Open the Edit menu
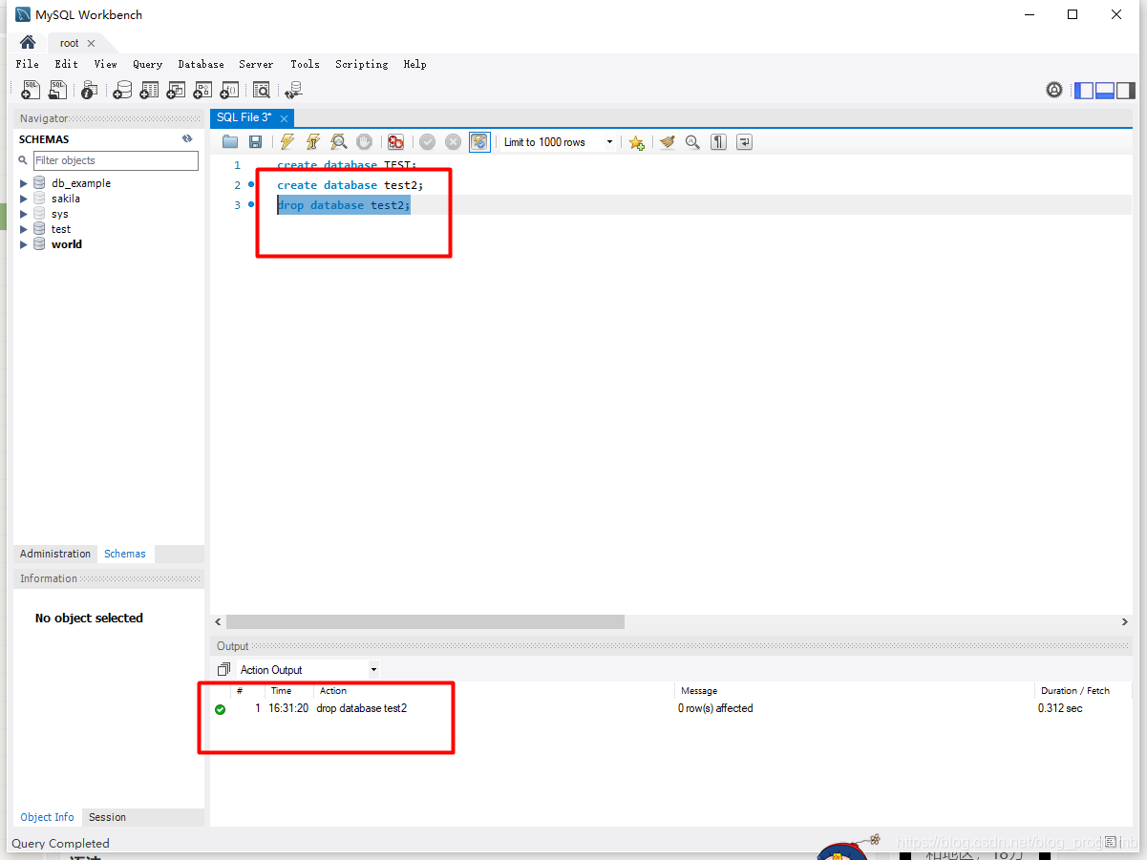The height and width of the screenshot is (860, 1147). point(66,64)
